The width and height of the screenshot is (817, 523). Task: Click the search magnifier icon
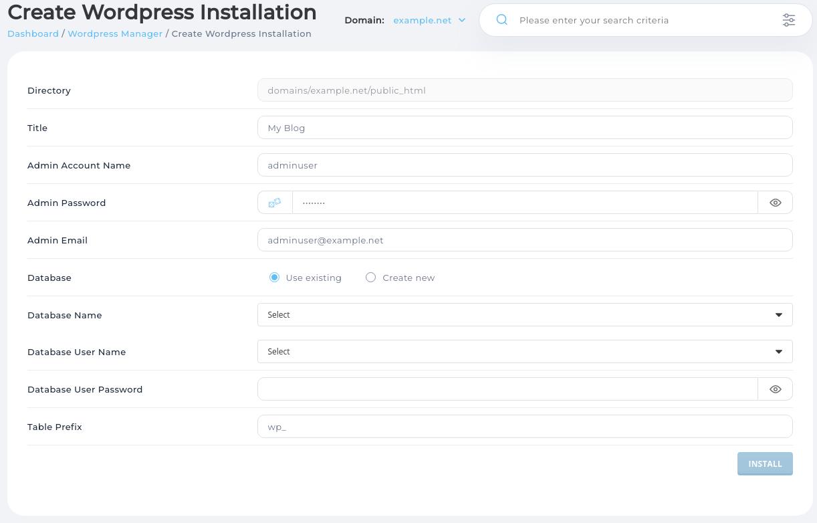tap(501, 20)
